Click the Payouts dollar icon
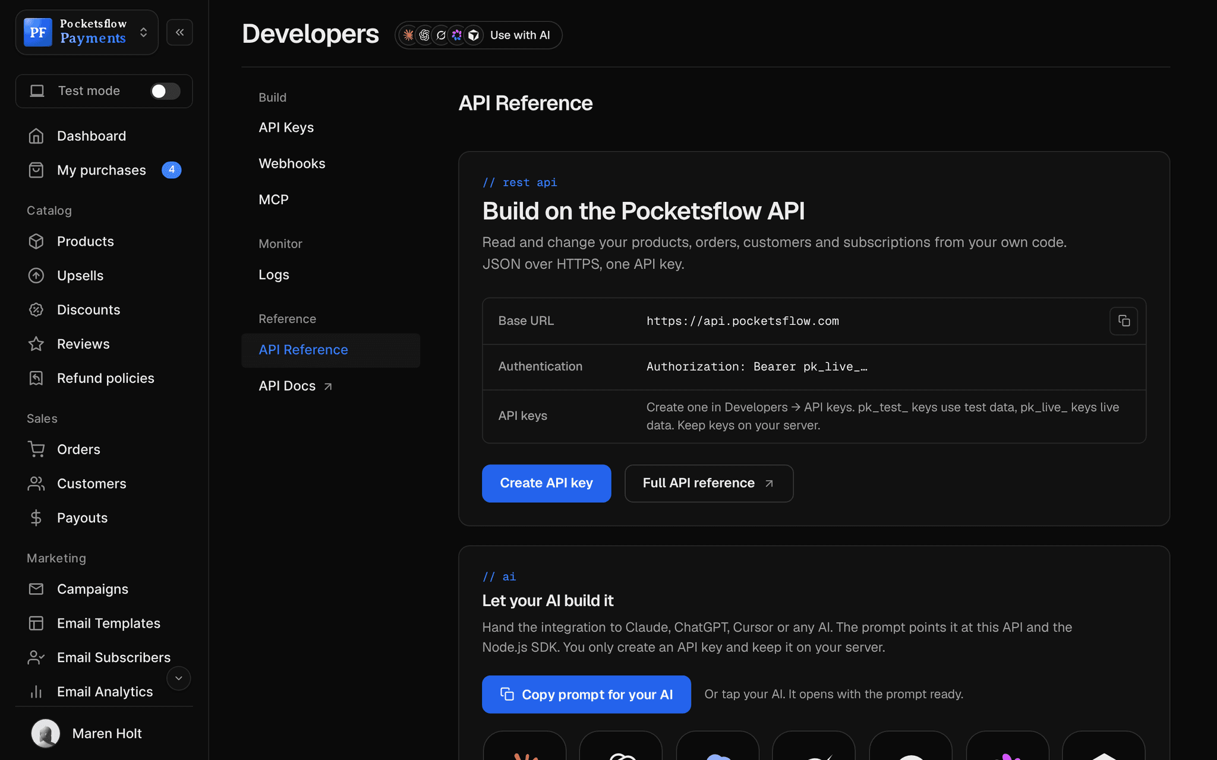The width and height of the screenshot is (1217, 760). (36, 518)
